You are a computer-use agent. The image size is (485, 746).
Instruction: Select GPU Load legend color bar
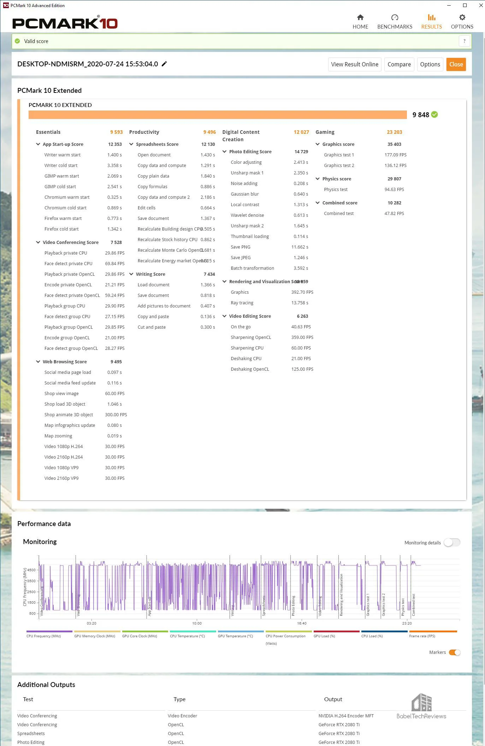(337, 631)
